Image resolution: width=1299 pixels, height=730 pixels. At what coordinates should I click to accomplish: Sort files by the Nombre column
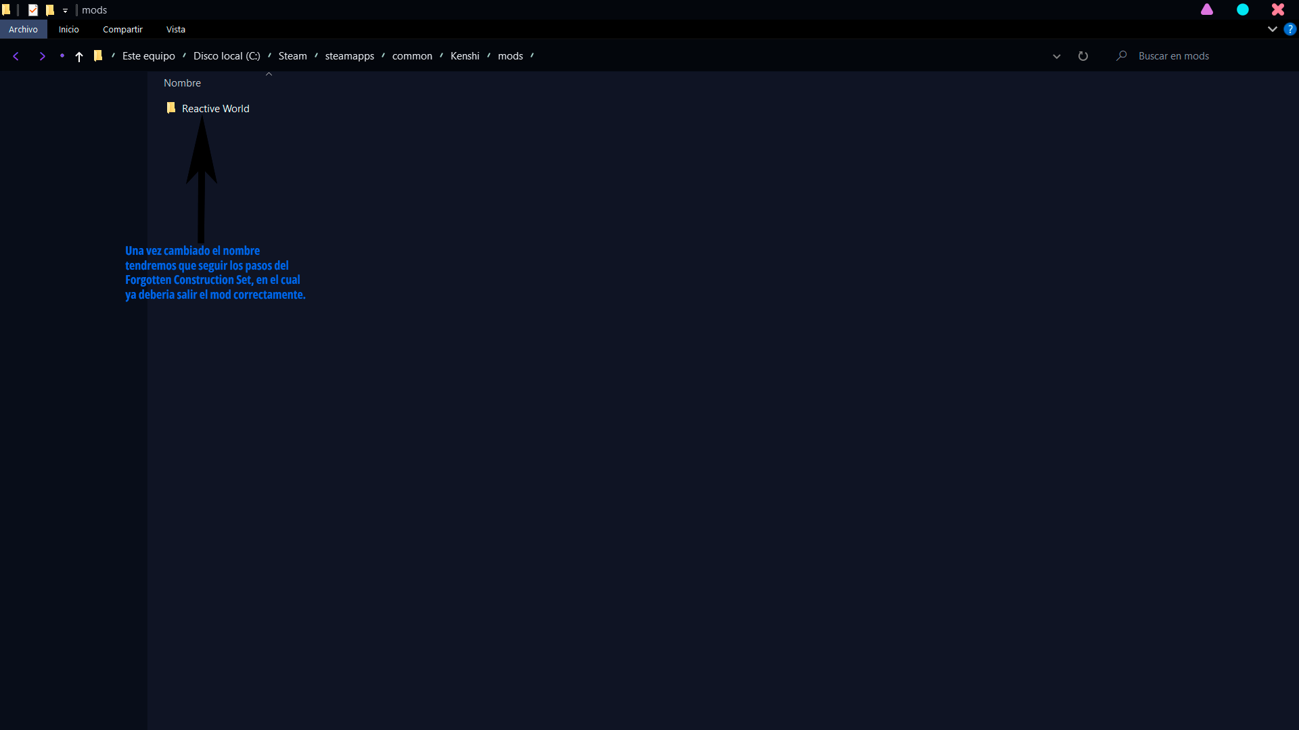[183, 83]
